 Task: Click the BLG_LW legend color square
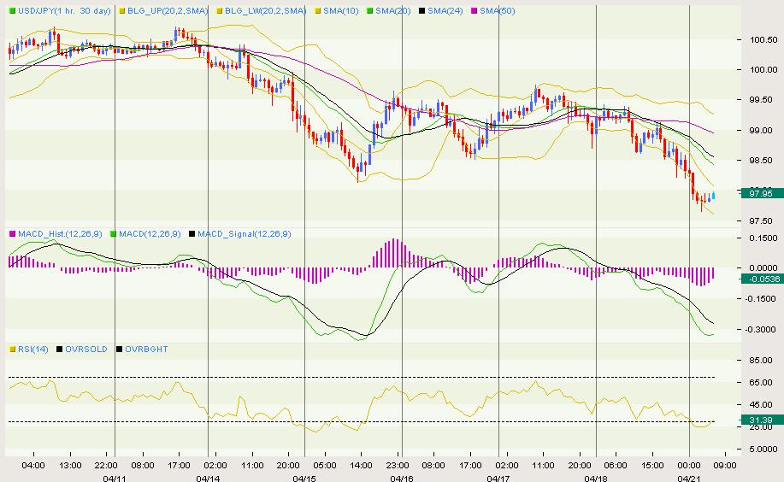click(220, 10)
